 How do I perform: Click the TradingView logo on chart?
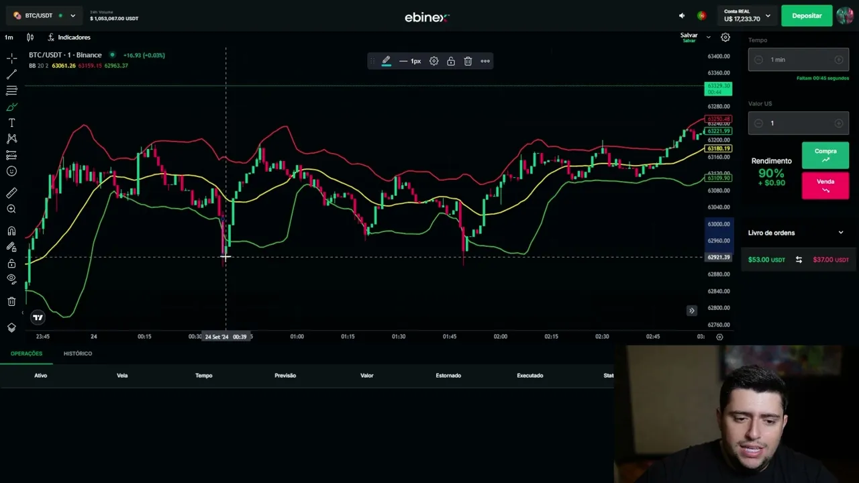[x=38, y=317]
